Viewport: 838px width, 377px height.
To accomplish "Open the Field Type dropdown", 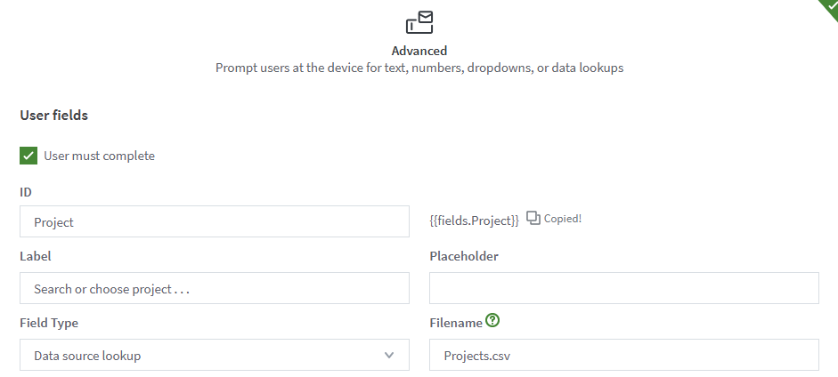I will pos(214,355).
